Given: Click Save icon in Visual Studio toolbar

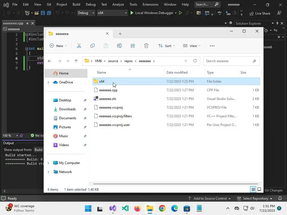Looking at the screenshot, I should (x=43, y=13).
